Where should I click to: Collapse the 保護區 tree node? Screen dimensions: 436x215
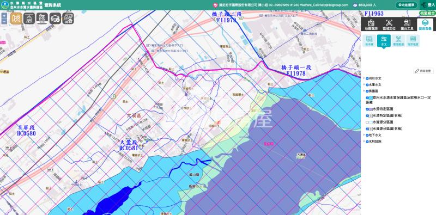[x=364, y=91]
